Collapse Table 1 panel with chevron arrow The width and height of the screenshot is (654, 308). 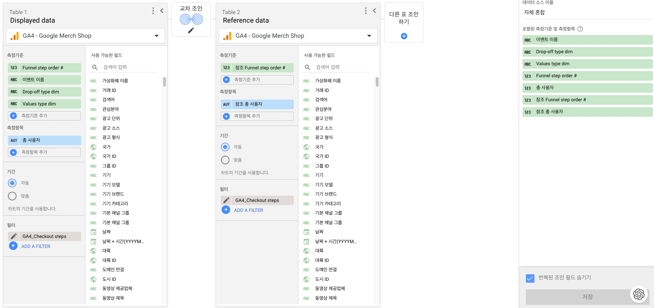tap(162, 11)
